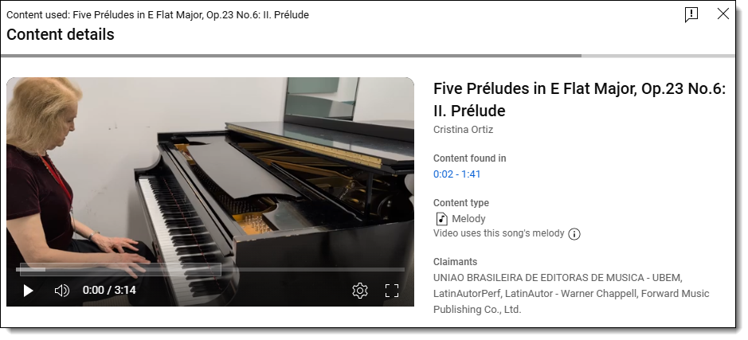Image resolution: width=748 pixels, height=340 pixels.
Task: Click the highlighted claimed segment on timeline
Action: (120, 269)
